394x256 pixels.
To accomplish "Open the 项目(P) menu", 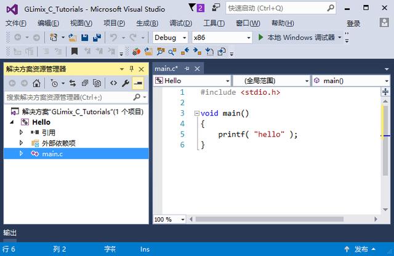I will pos(115,23).
